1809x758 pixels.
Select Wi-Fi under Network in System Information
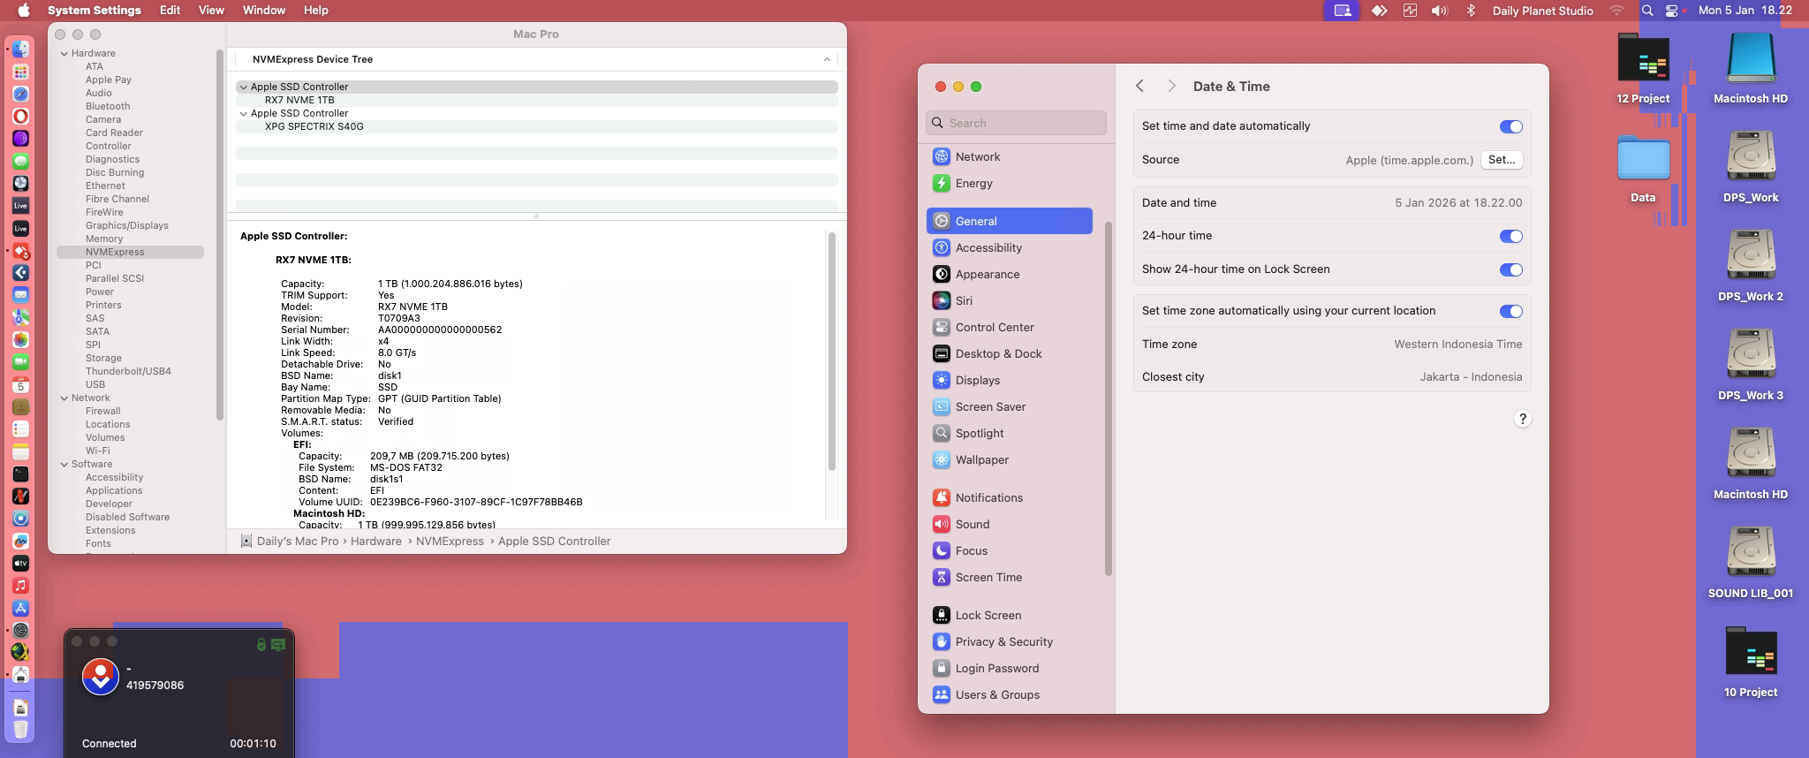pos(97,451)
